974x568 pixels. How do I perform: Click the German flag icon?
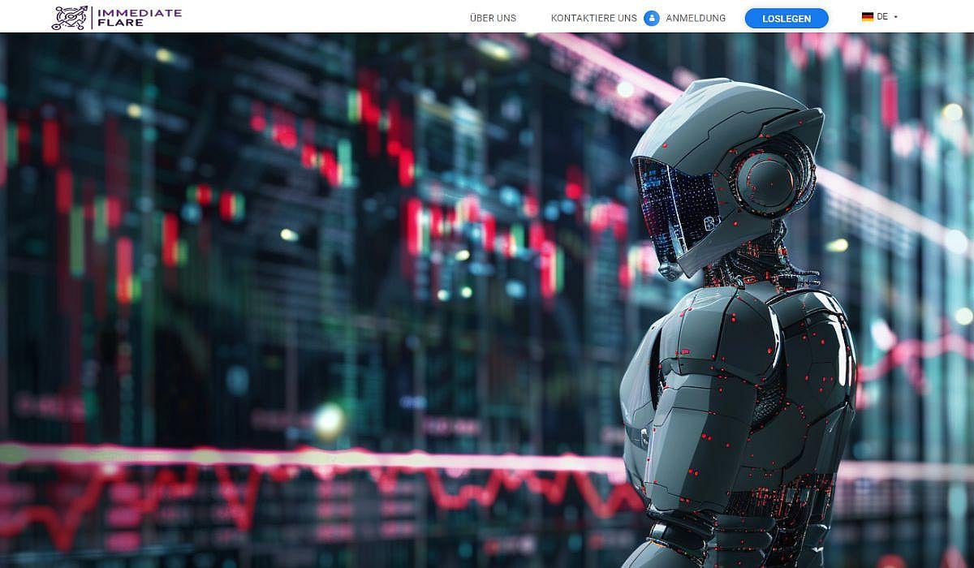867,17
